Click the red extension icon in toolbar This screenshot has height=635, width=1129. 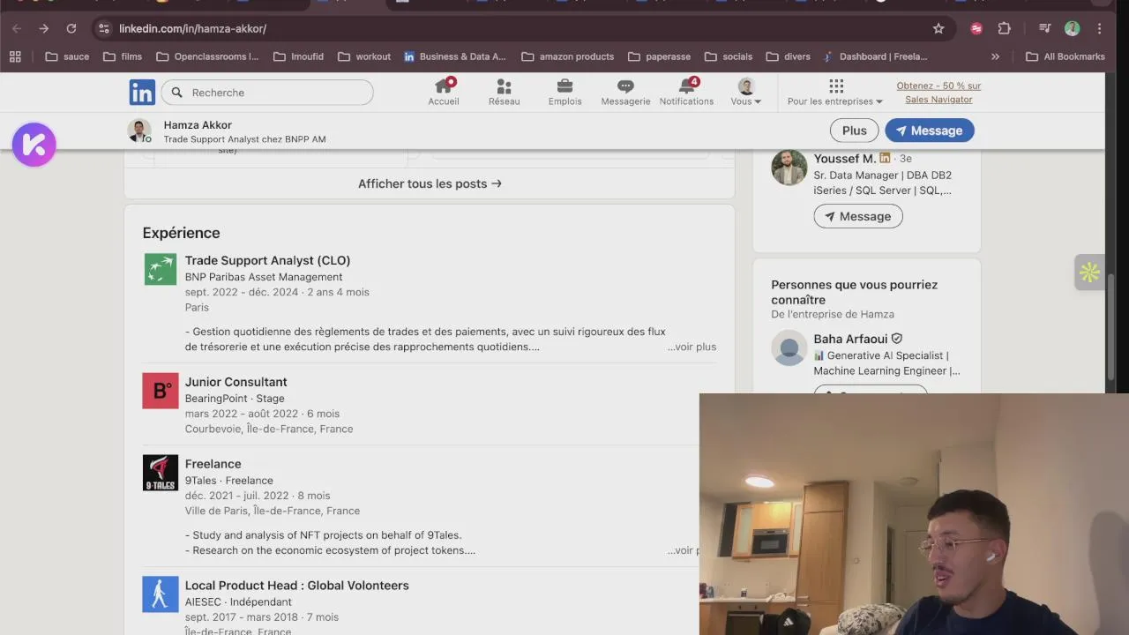pyautogui.click(x=976, y=28)
